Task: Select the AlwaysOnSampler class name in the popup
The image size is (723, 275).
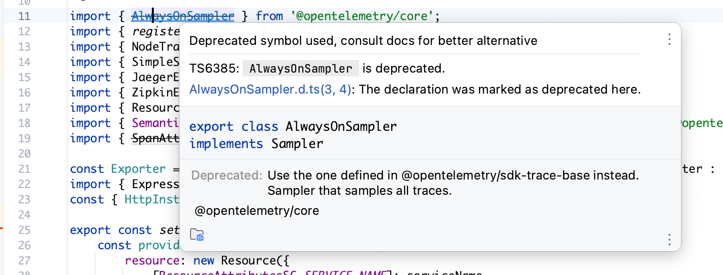Action: coord(340,127)
